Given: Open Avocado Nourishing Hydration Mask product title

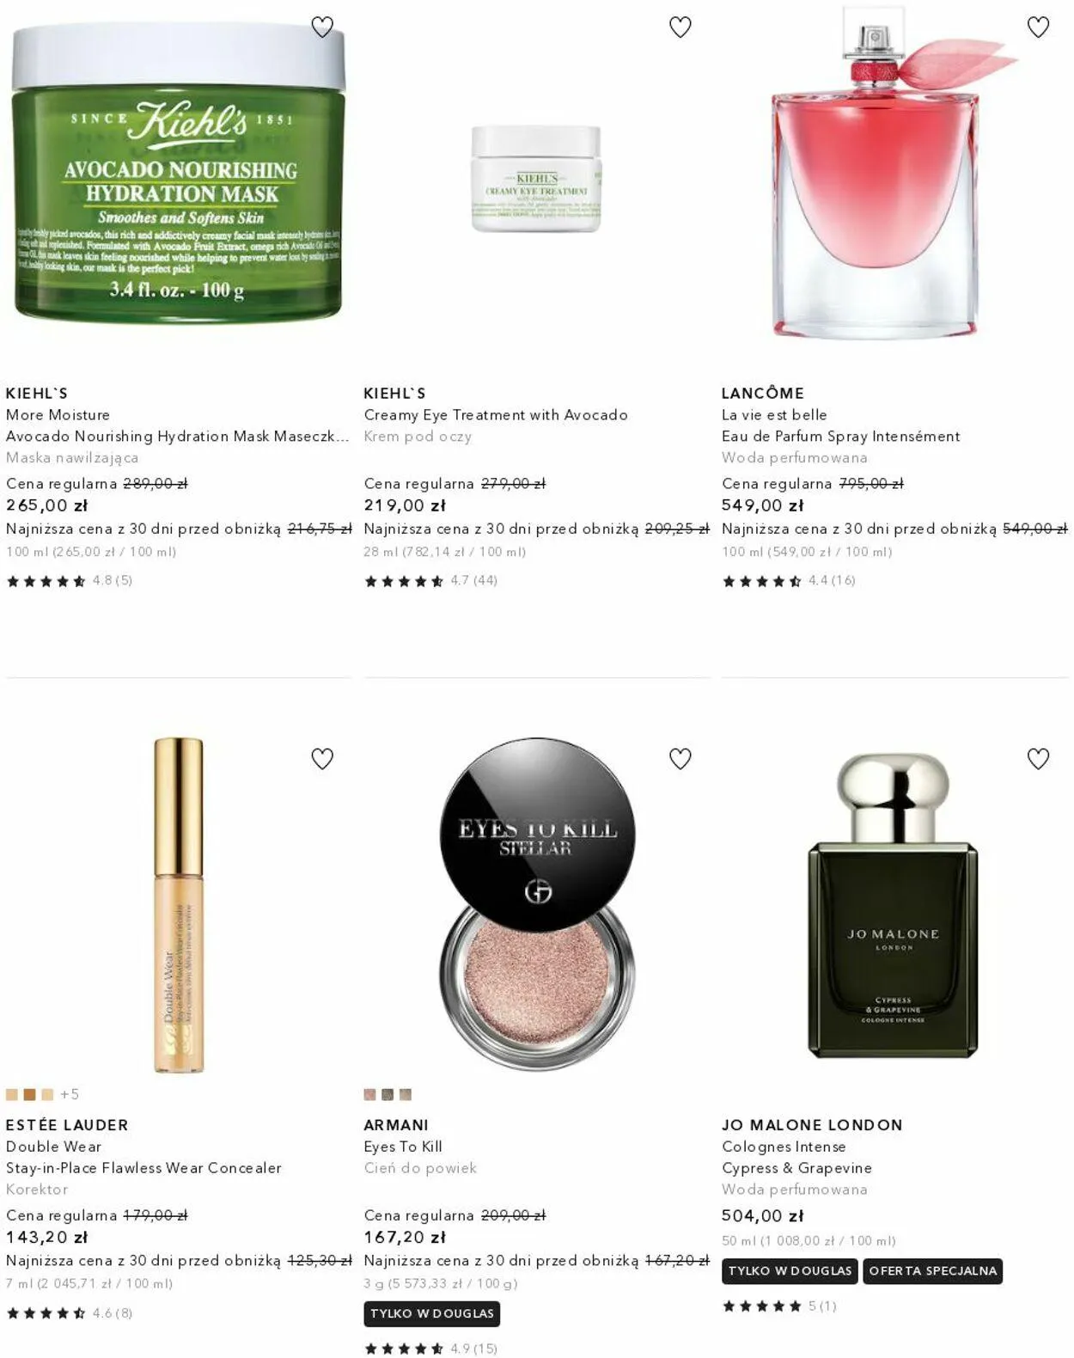Looking at the screenshot, I should click(x=177, y=437).
